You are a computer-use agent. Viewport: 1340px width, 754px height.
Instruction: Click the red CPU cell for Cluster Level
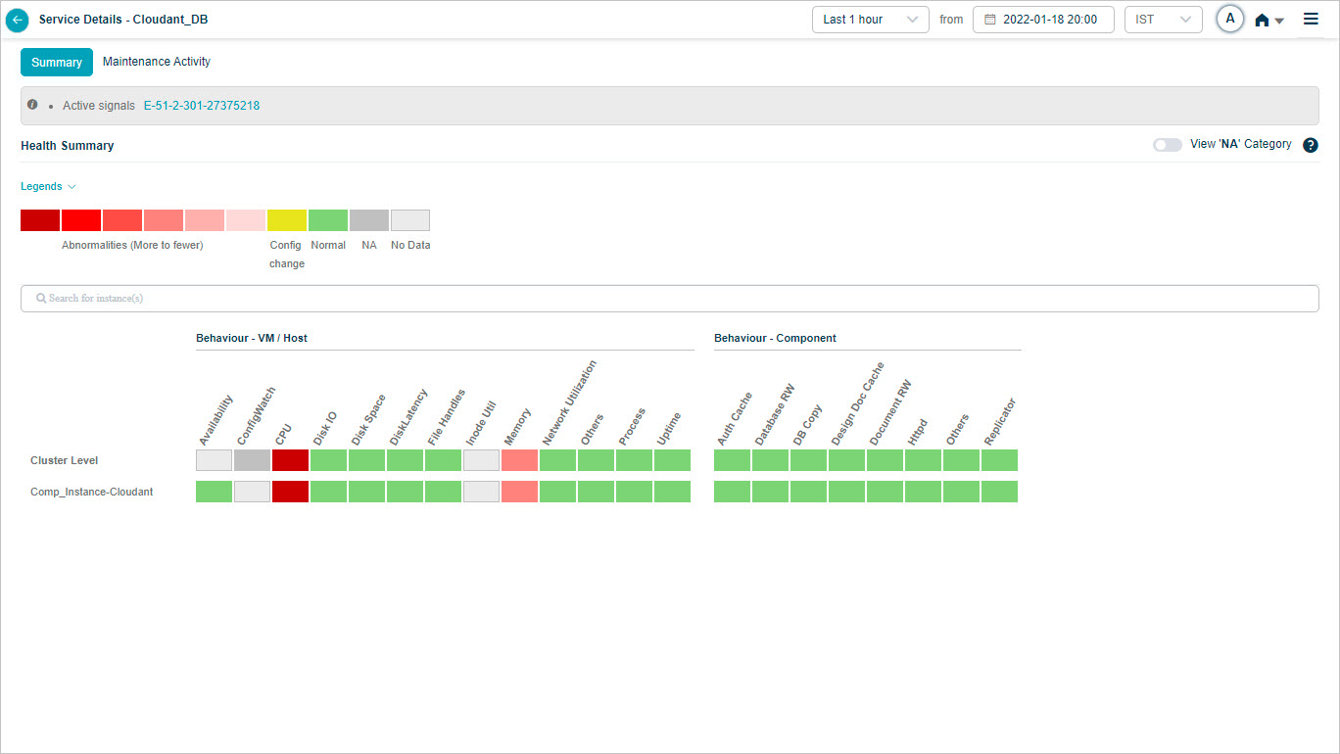[290, 460]
